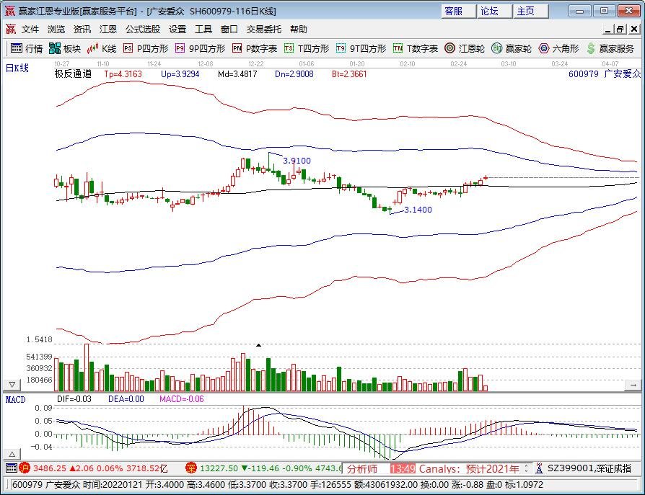
Task: Click the small black triangle marker above volume
Action: 258,345
